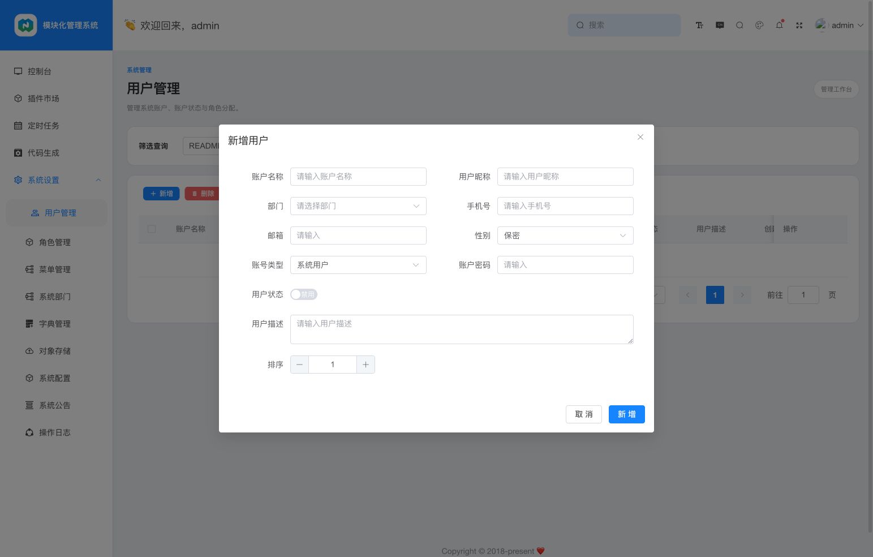873x557 pixels.
Task: Click the 账户名称 input field
Action: (x=358, y=177)
